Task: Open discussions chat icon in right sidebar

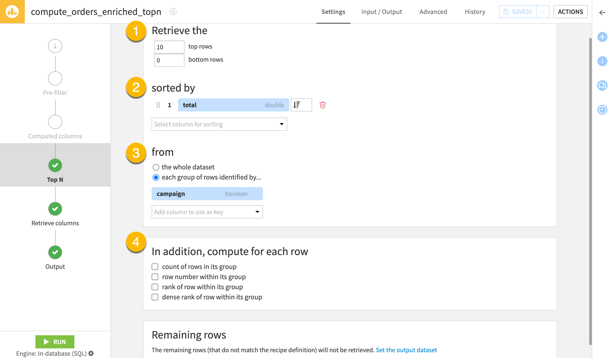Action: coord(602,85)
